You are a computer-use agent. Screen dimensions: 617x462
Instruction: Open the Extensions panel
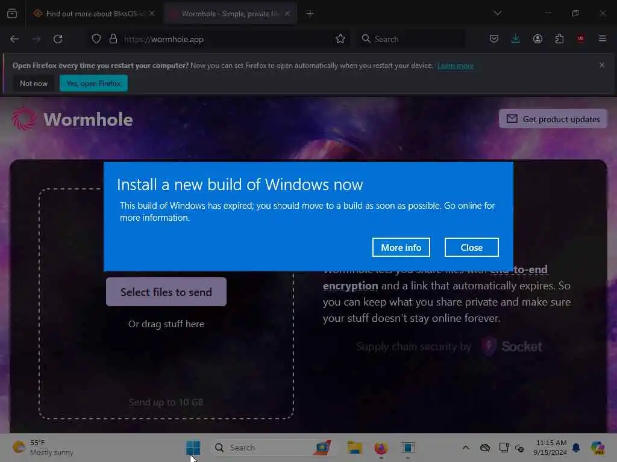coord(559,38)
